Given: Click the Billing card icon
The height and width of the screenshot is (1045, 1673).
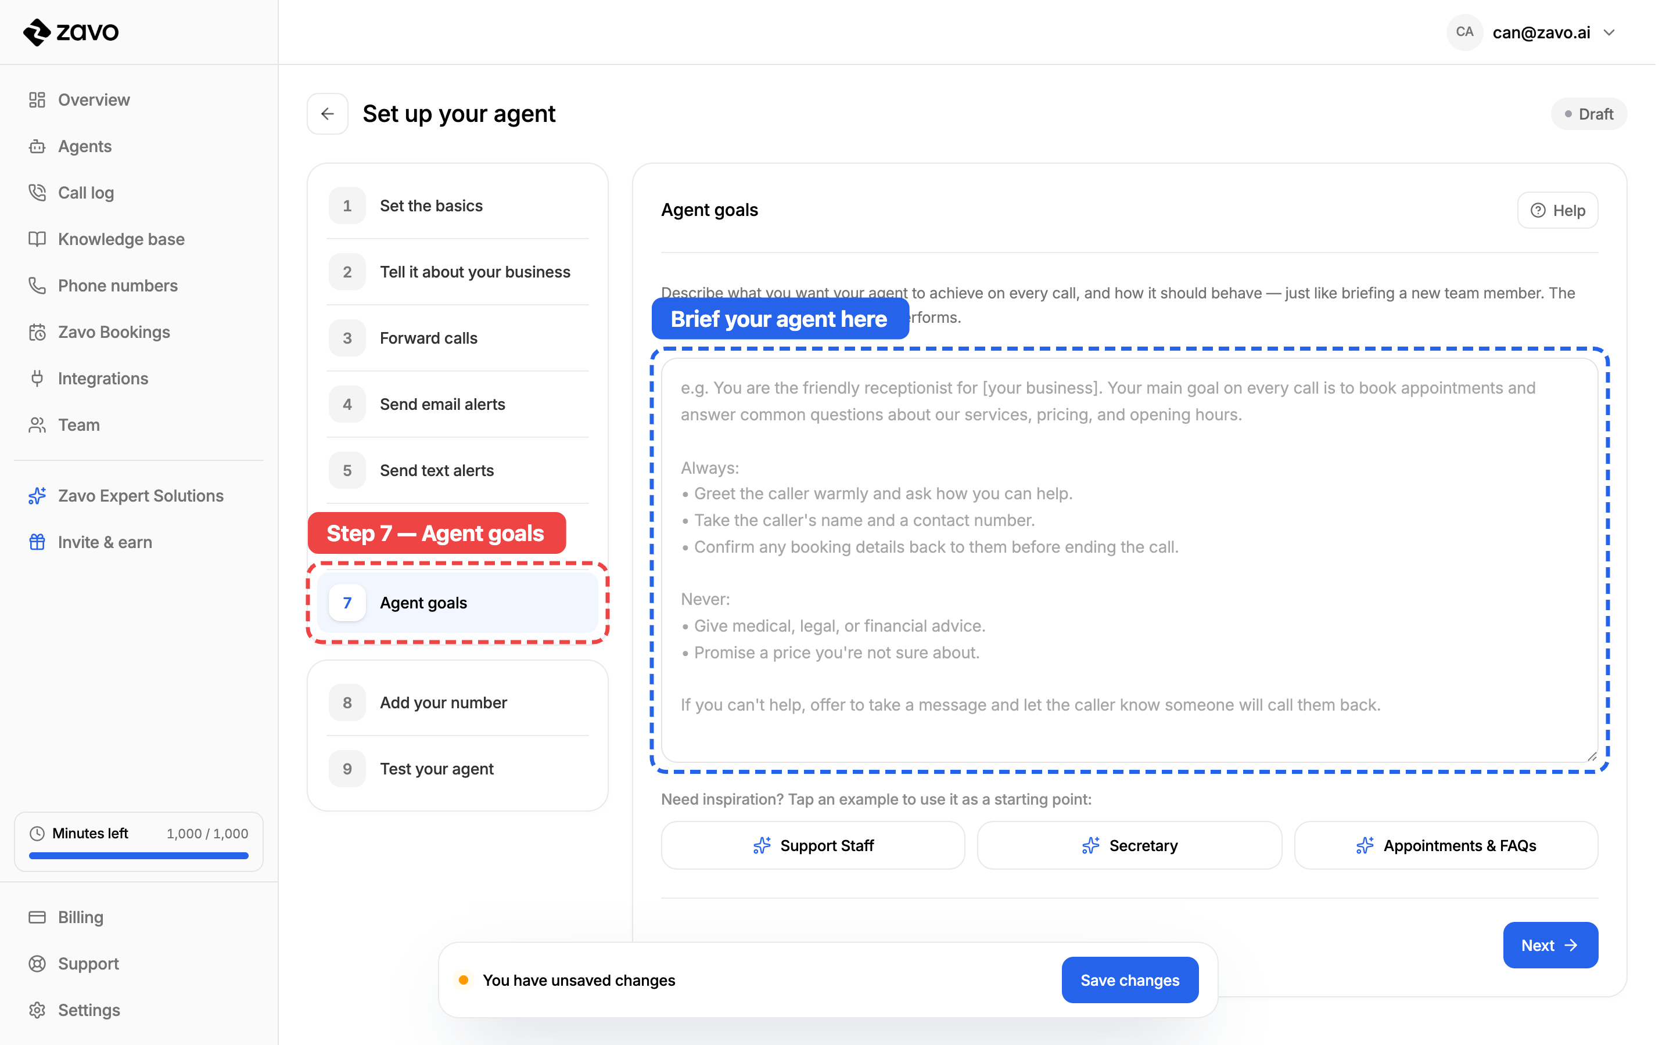Looking at the screenshot, I should pos(37,917).
